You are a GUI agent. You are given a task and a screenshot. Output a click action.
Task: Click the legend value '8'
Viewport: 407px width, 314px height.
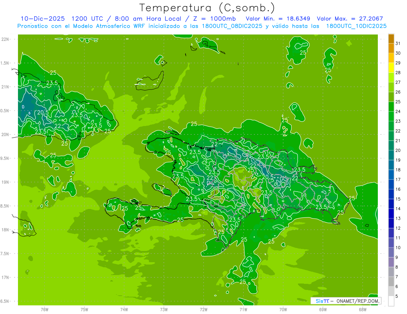tap(397, 267)
